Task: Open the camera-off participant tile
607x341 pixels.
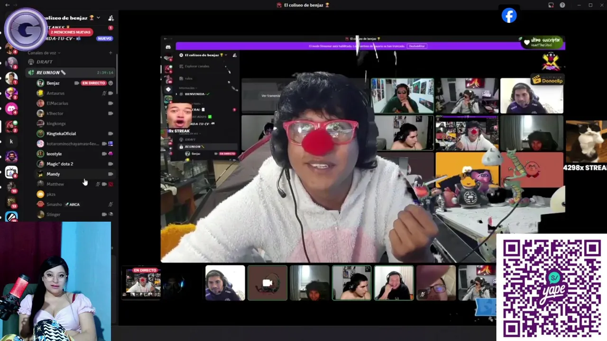Action: click(267, 283)
